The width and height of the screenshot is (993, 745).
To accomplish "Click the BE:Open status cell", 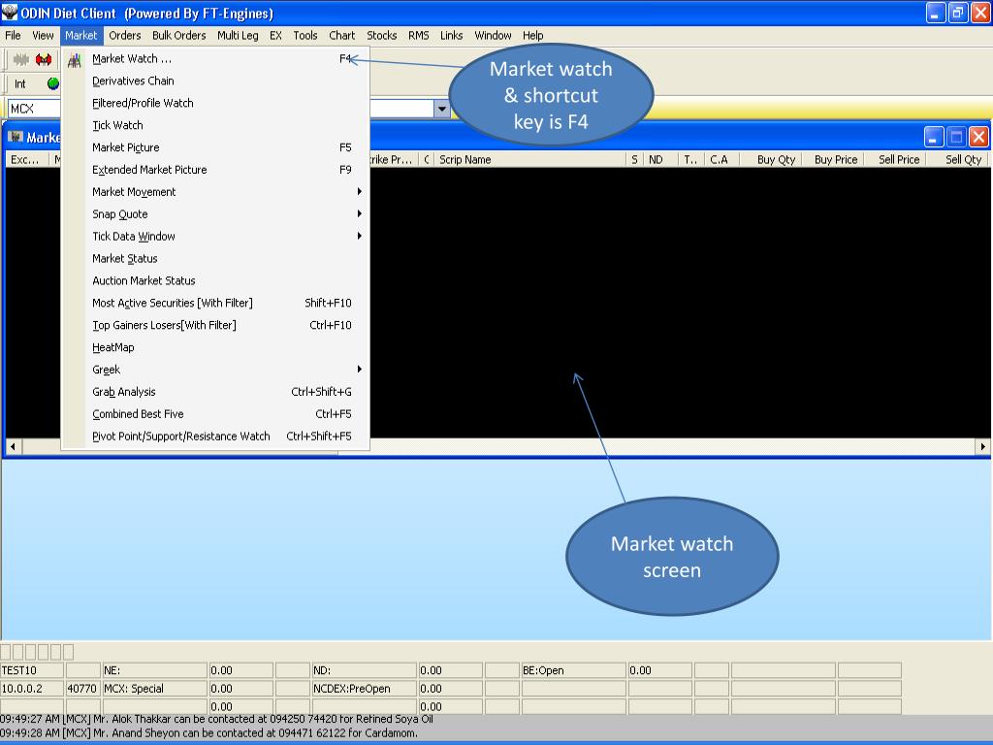I will click(573, 670).
